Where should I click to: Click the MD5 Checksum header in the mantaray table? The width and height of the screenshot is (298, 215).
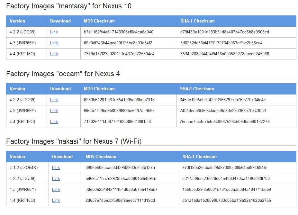click(x=99, y=21)
